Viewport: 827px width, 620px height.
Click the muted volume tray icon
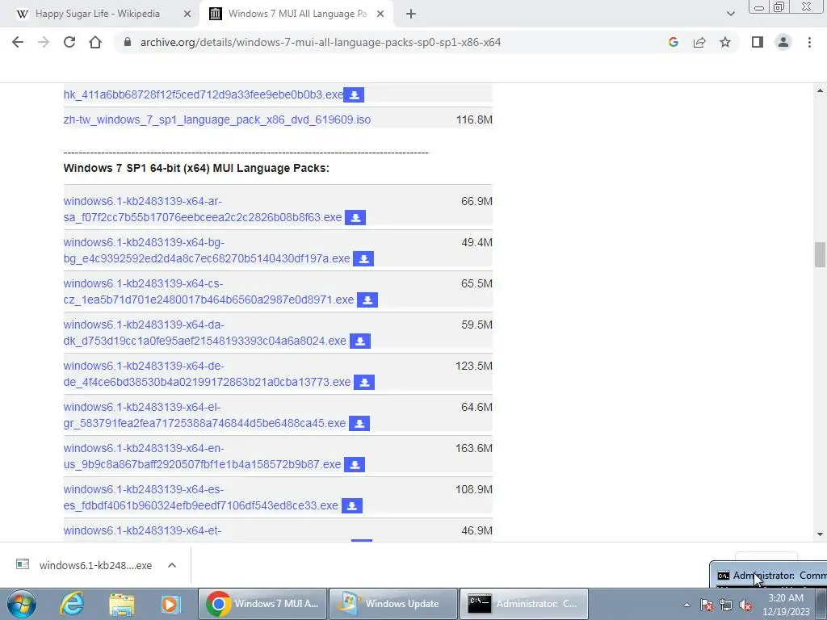[745, 605]
